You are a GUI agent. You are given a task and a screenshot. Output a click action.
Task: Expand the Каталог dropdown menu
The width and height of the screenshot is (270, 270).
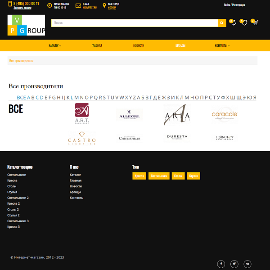click(55, 45)
